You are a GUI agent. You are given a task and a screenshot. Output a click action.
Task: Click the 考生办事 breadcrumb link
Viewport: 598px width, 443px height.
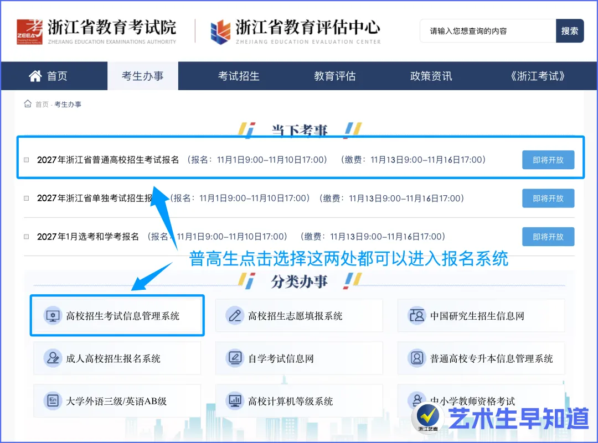[x=68, y=105]
